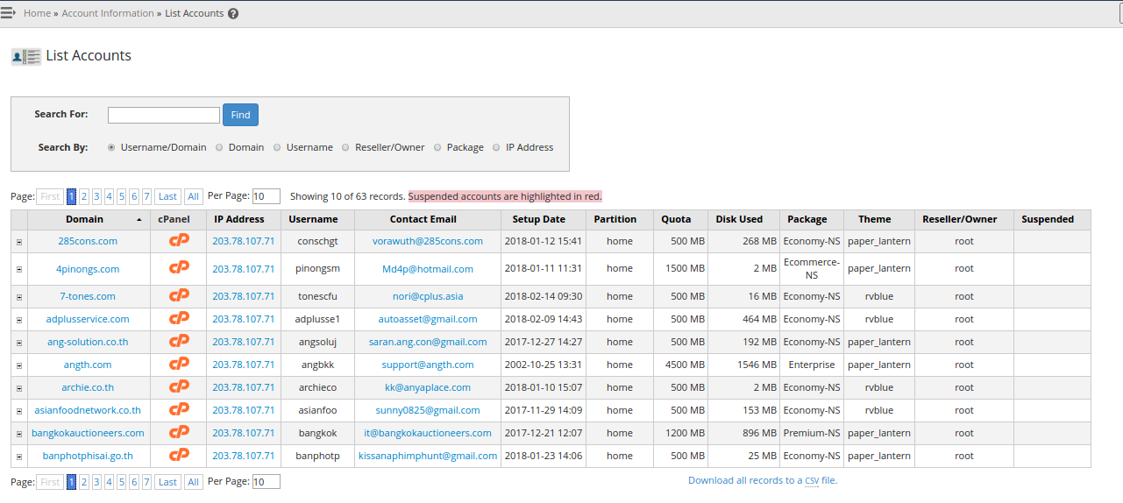Click the Search For text field
Image resolution: width=1123 pixels, height=503 pixels.
pyautogui.click(x=163, y=116)
